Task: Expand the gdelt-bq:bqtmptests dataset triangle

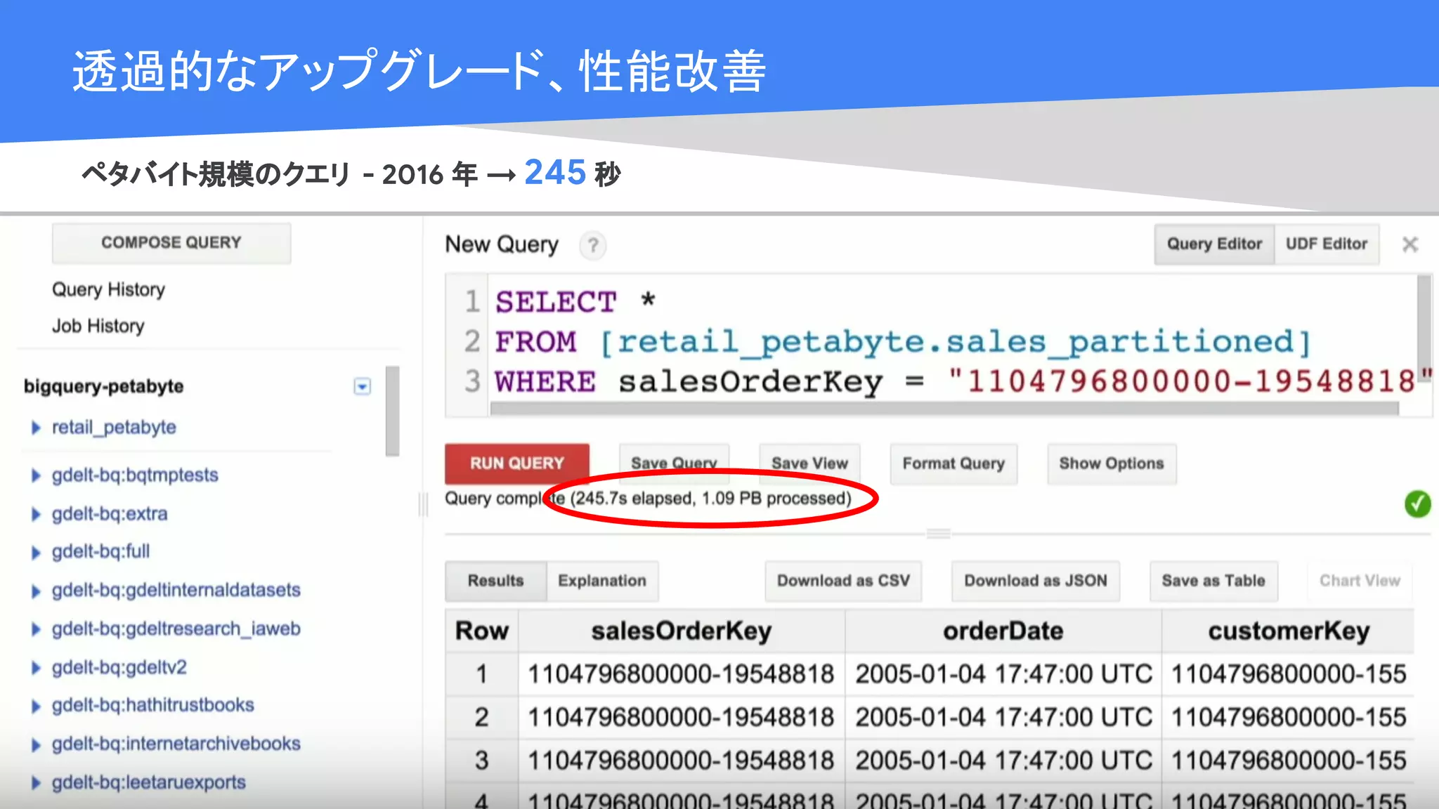Action: [x=36, y=475]
